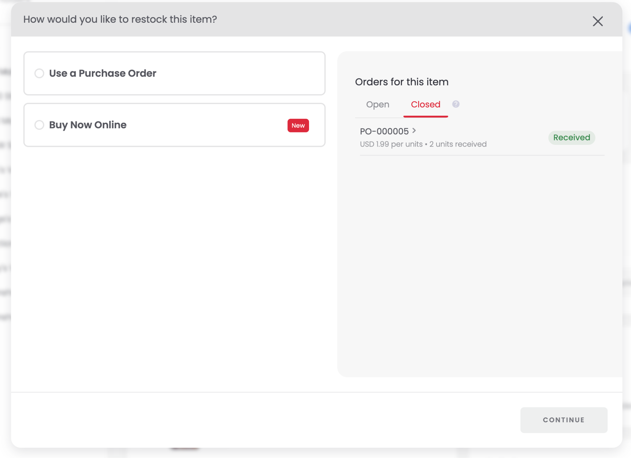631x458 pixels.
Task: Click the 'Orders for this item' heading
Action: 401,82
